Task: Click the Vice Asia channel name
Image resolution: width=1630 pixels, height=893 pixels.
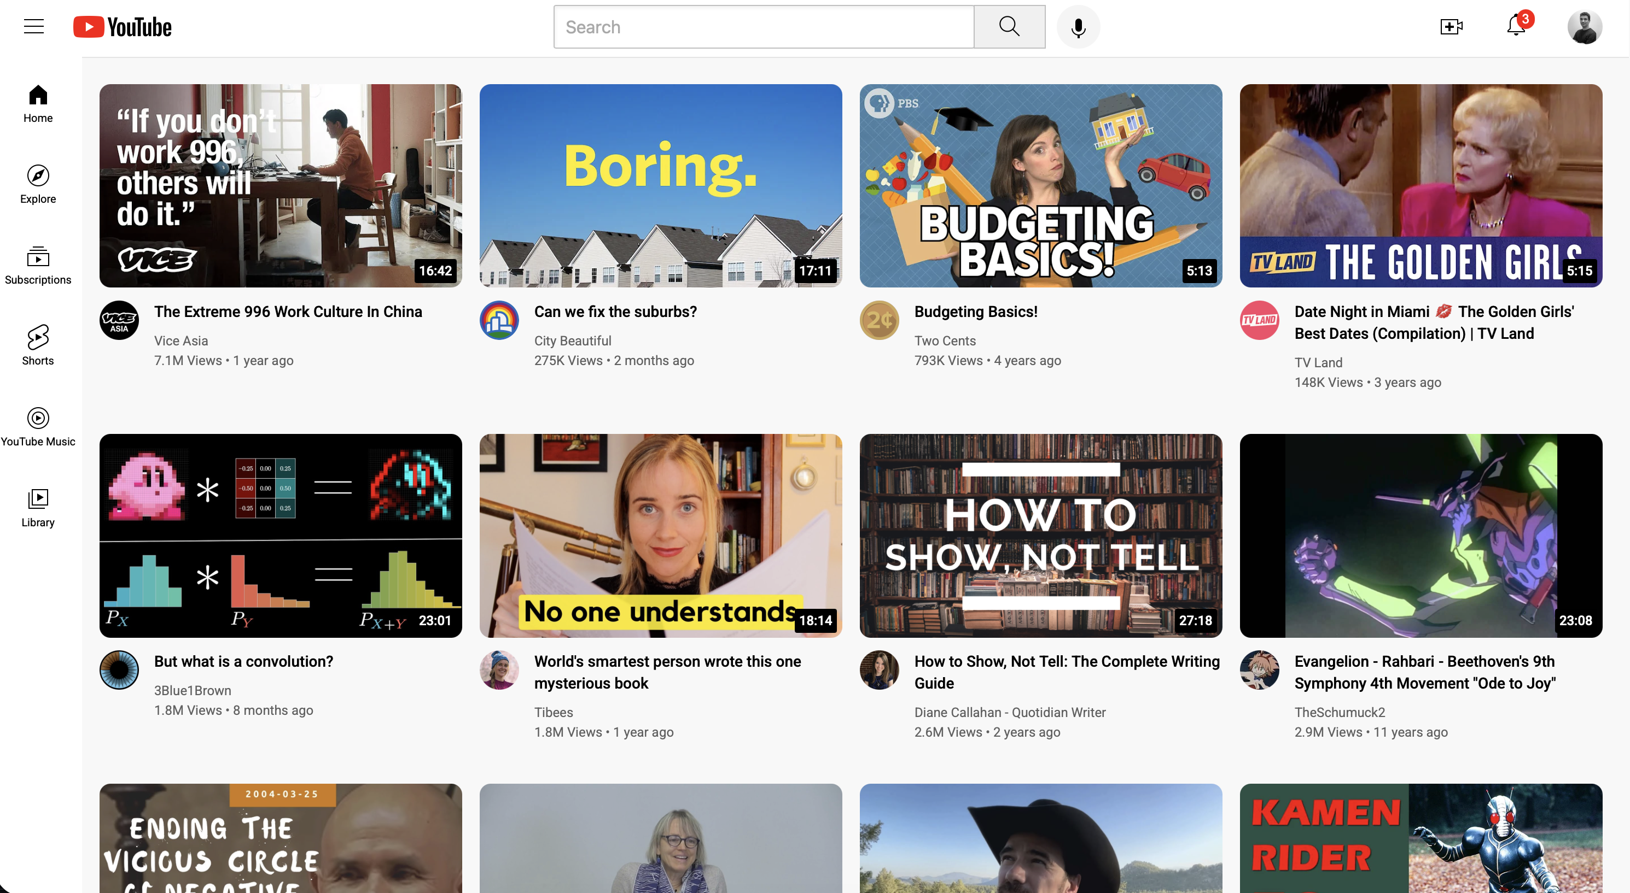Action: (x=181, y=341)
